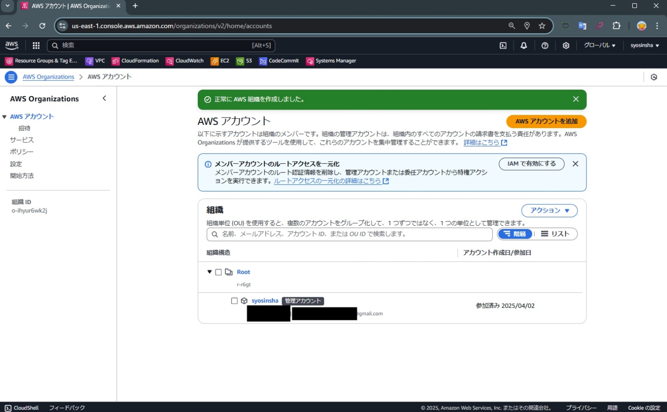Open the Chrome profile avatar

click(642, 26)
